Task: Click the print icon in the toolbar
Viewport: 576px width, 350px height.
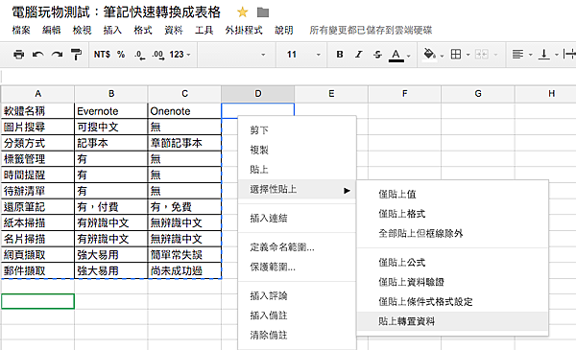Action: point(18,55)
